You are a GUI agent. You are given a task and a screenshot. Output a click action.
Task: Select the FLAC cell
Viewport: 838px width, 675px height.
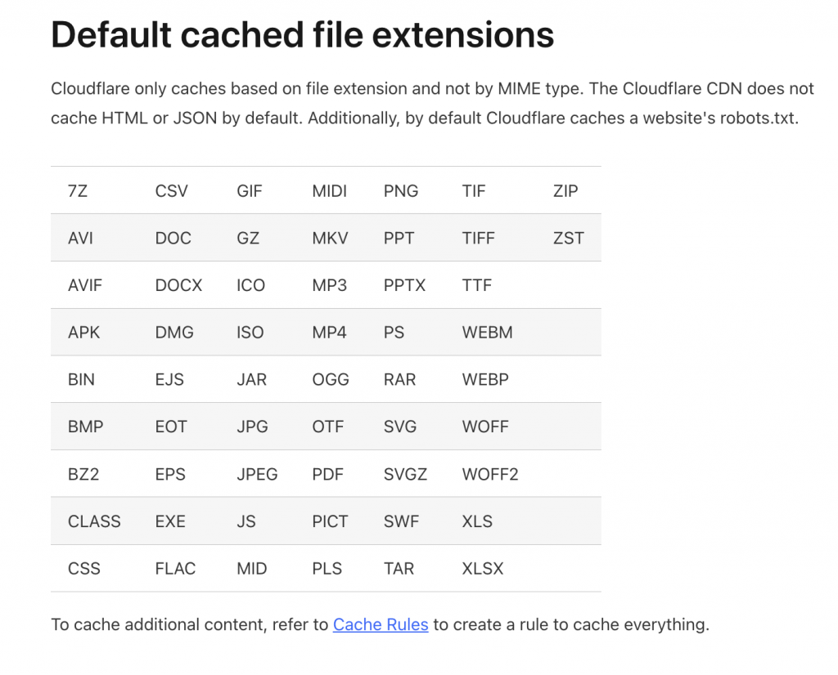(x=175, y=568)
